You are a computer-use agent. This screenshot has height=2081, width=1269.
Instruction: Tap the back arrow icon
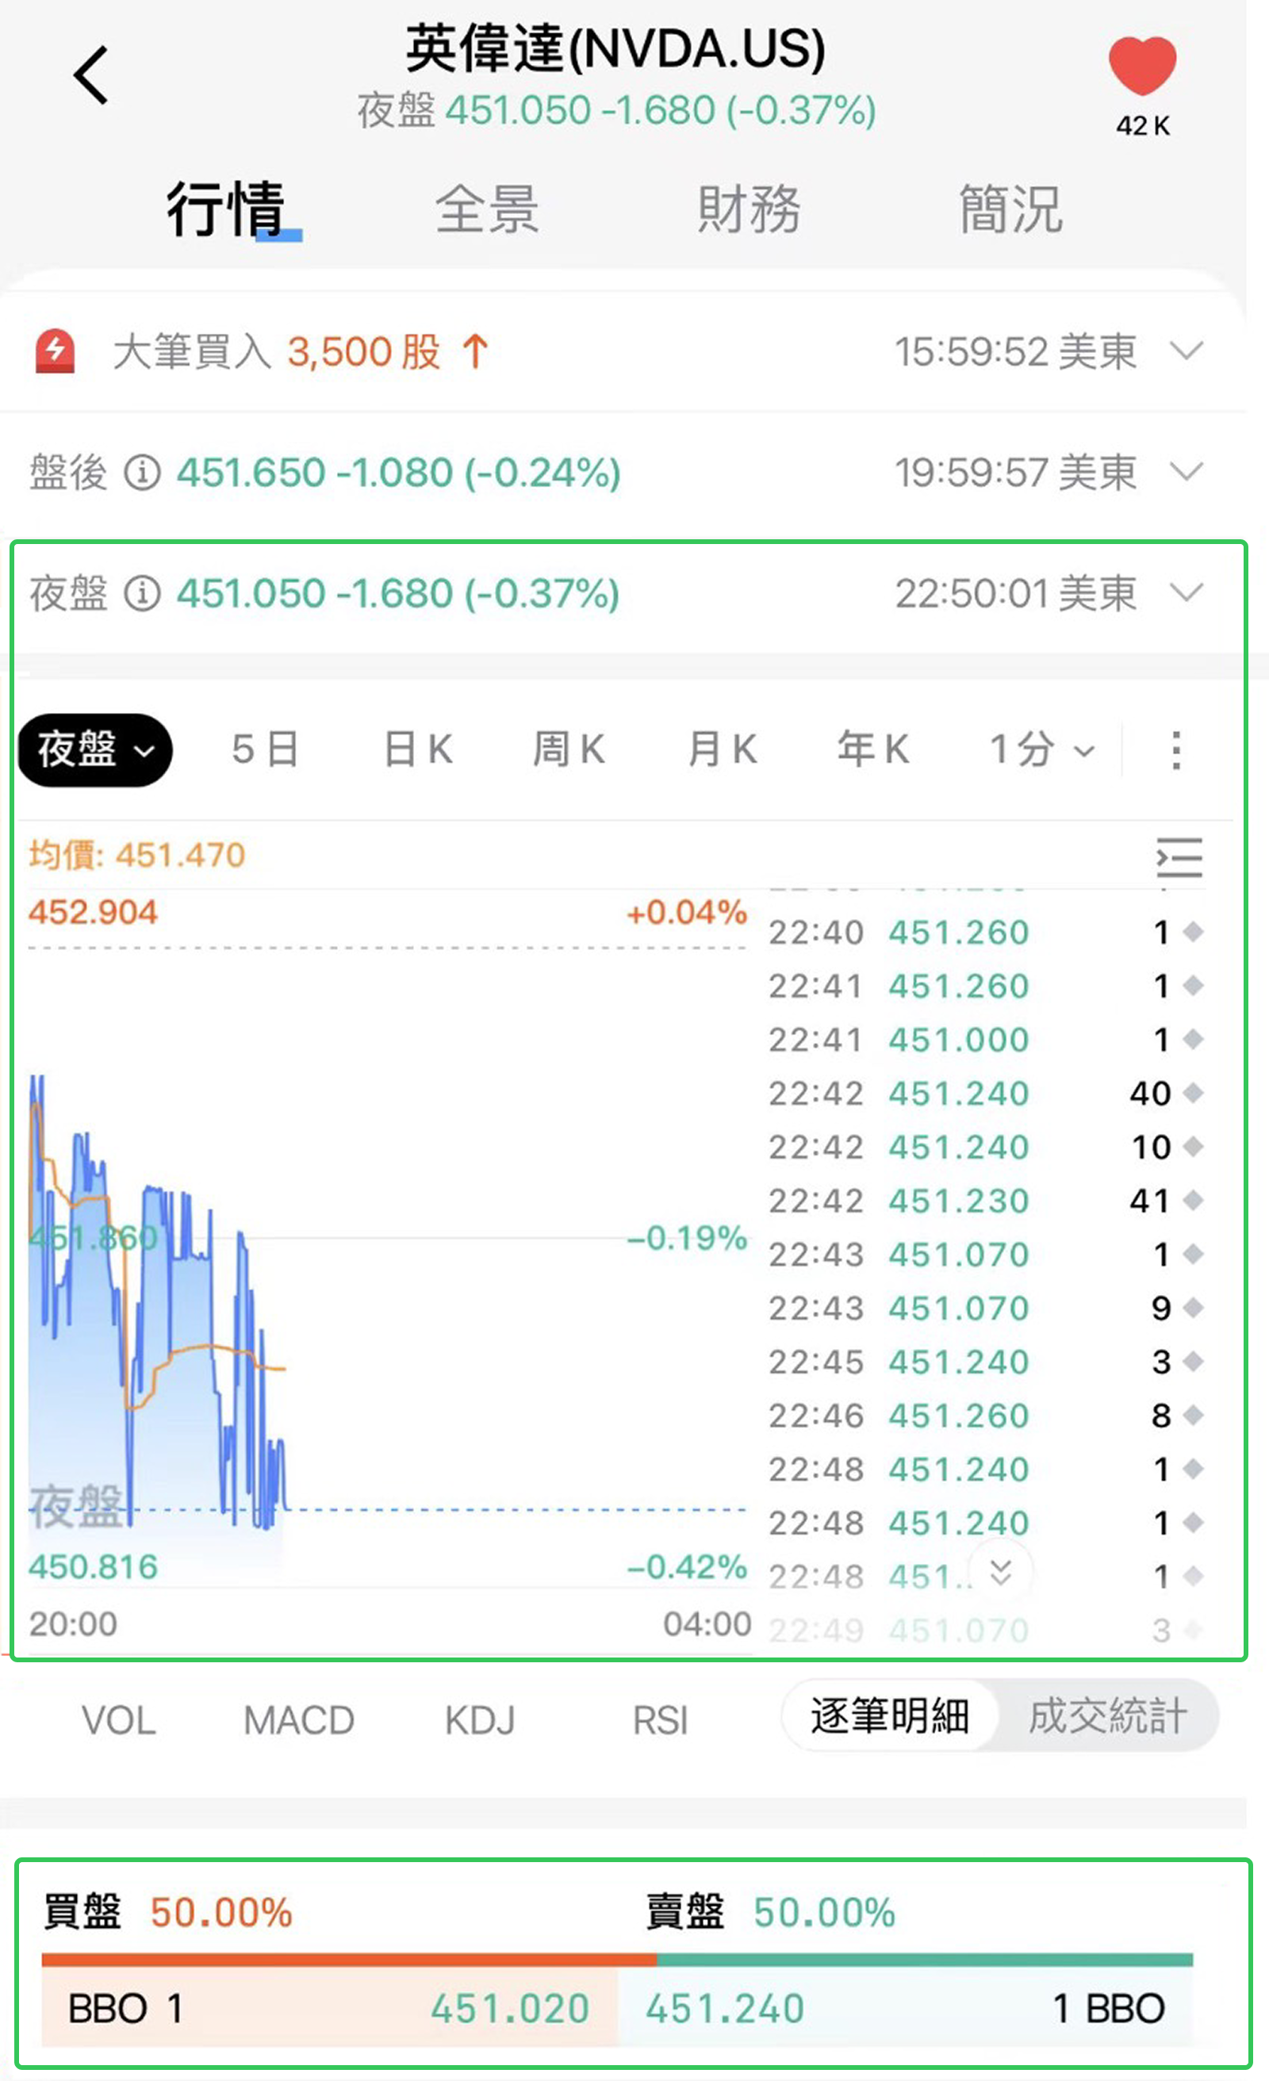click(x=91, y=75)
